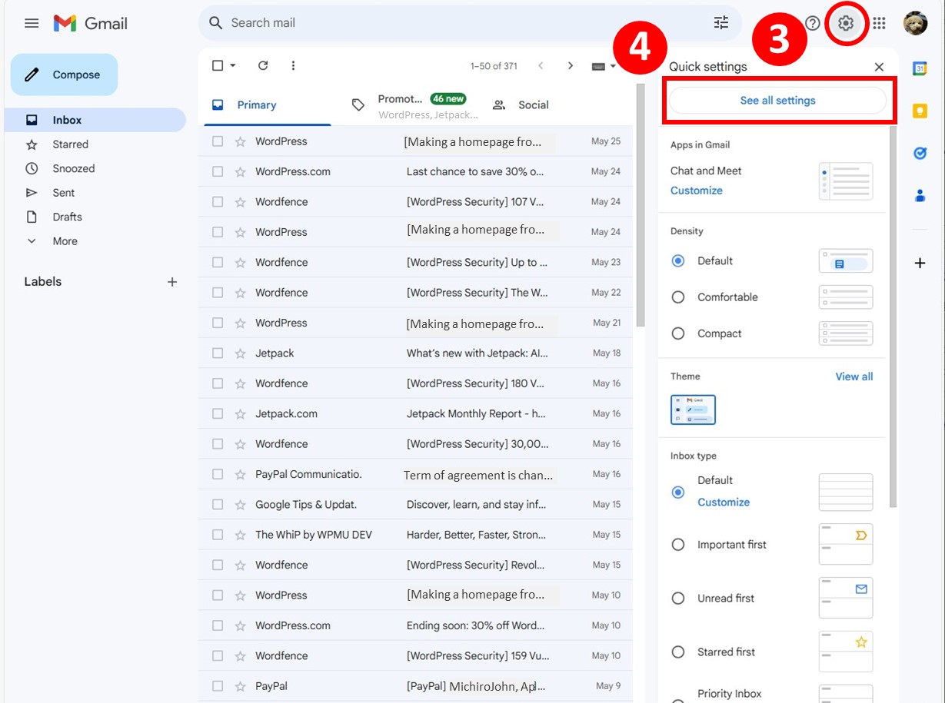Open the Wordfence email dated May 23

click(x=416, y=263)
